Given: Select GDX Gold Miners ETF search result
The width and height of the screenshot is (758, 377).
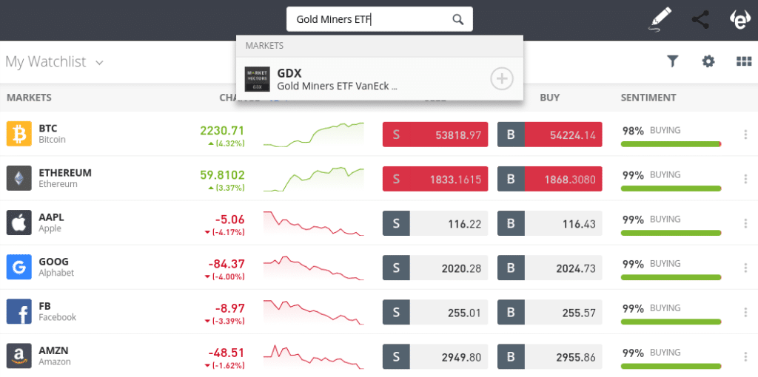Looking at the screenshot, I should pyautogui.click(x=380, y=78).
